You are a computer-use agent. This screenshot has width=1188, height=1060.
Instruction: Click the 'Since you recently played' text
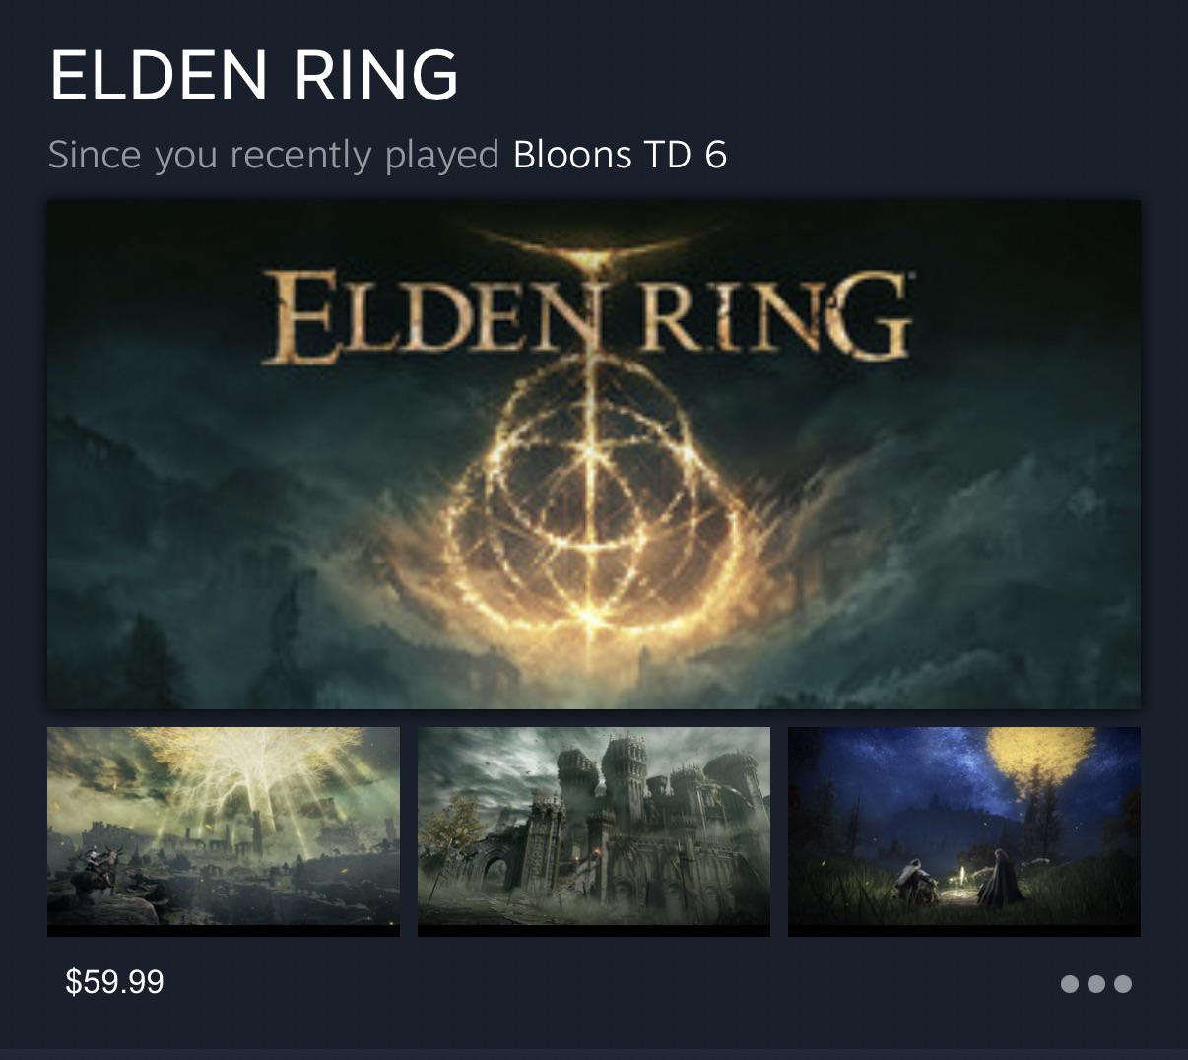coord(274,155)
